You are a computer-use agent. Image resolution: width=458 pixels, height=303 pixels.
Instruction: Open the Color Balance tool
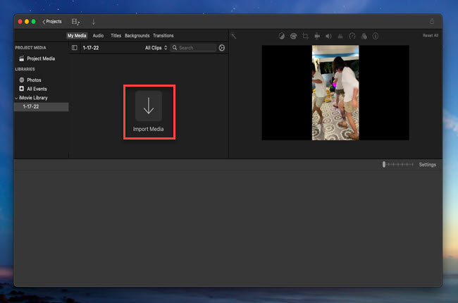click(x=282, y=36)
